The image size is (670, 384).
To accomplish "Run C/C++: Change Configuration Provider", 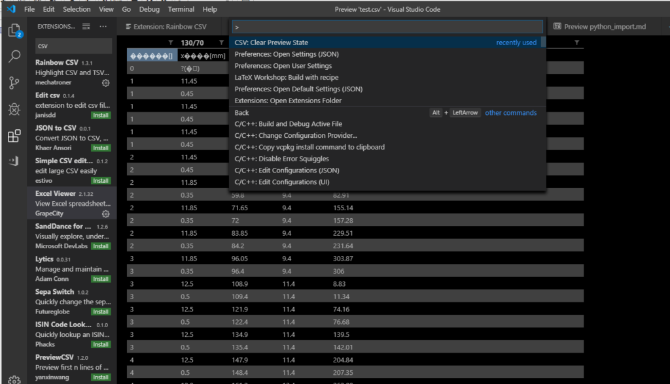I will click(387, 135).
